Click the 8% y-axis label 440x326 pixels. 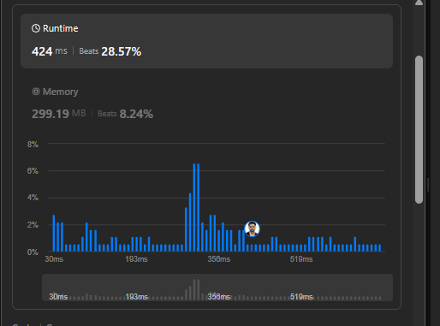33,145
